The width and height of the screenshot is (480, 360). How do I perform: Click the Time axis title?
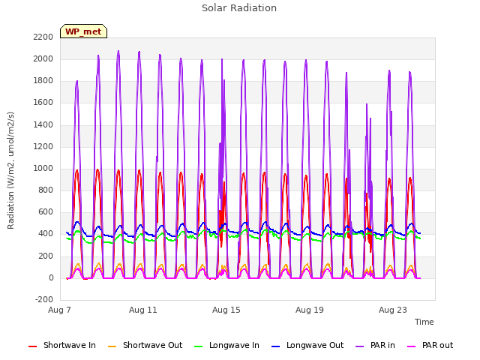(424, 322)
